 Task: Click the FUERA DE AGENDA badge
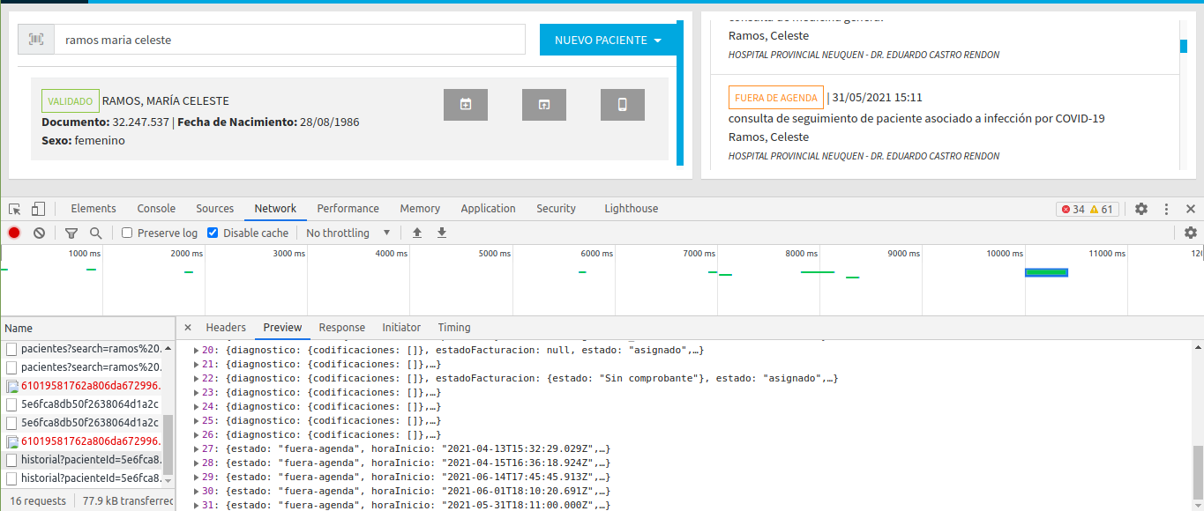coord(776,97)
